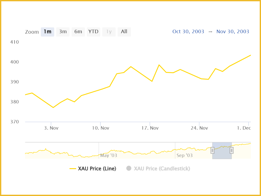Screen dimensions: 261x196
Task: Click the line low near 3. Nov
Action: tap(53, 107)
